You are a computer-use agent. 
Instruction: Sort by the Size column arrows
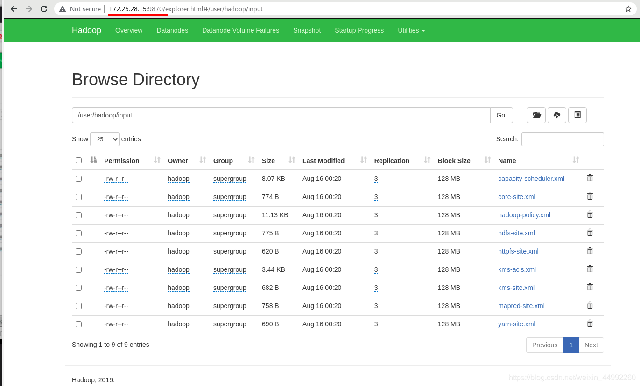point(292,160)
